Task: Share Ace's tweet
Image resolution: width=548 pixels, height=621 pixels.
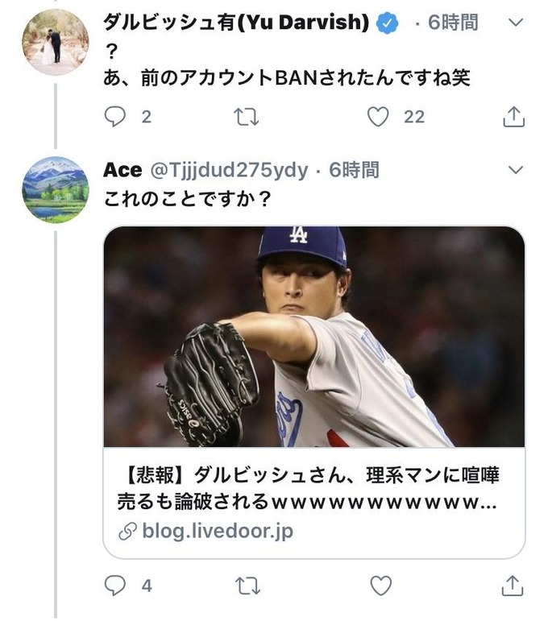Action: 513,586
